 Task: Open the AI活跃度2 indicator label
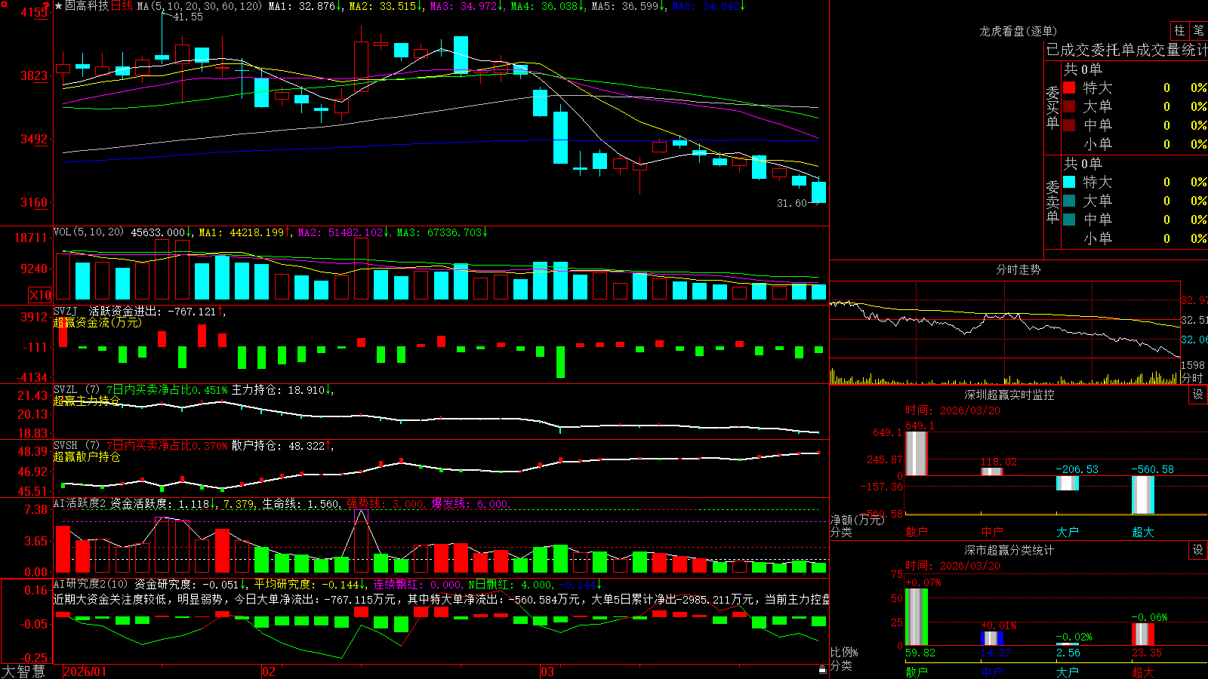coord(80,504)
